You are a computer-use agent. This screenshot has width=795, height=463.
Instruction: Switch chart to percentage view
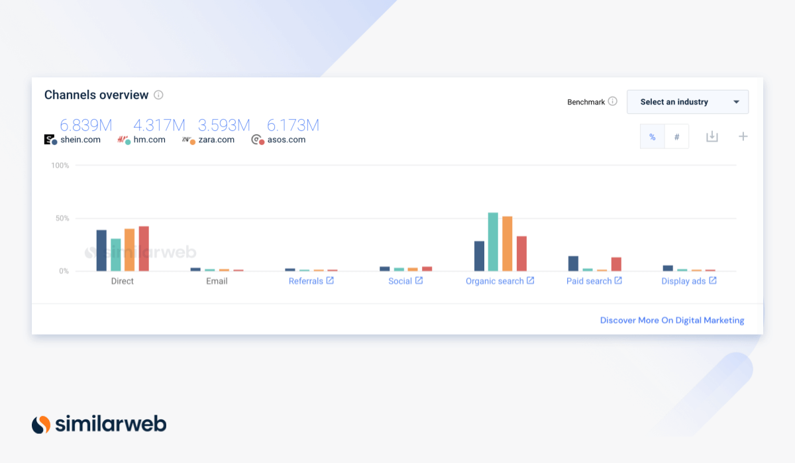pos(653,137)
